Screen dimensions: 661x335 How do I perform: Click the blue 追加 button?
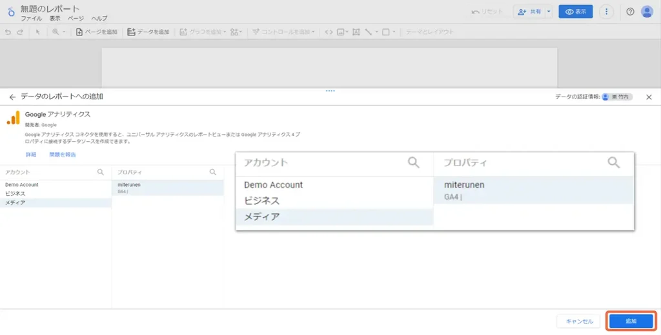631,321
